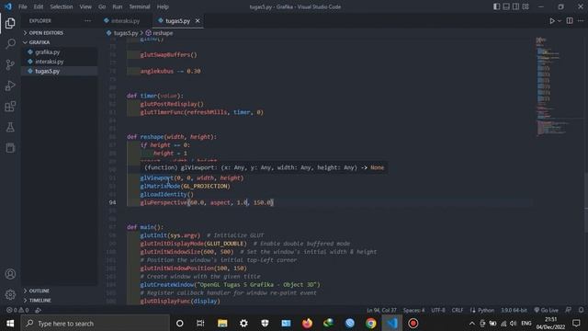Open notifications bell in status bar
Screen dimensions: 588x331
(581, 311)
